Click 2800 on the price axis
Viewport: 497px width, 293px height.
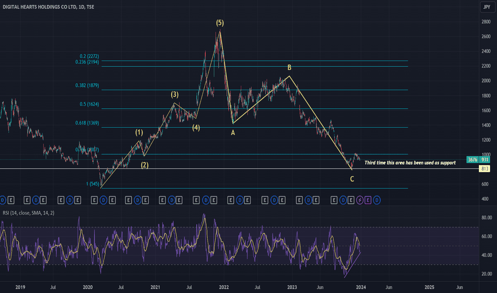tap(486, 22)
